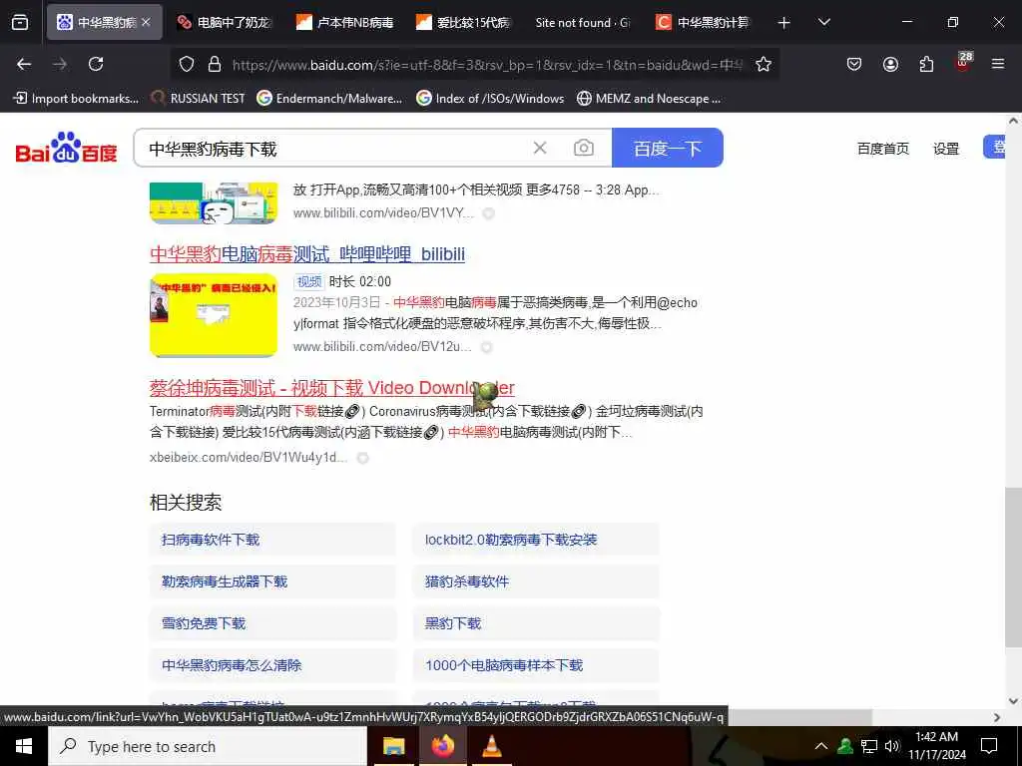The image size is (1022, 766).
Task: Click the taskbar Type here to search box
Action: click(208, 746)
